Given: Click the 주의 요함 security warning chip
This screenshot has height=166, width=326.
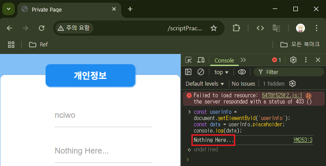Looking at the screenshot, I should click(74, 28).
